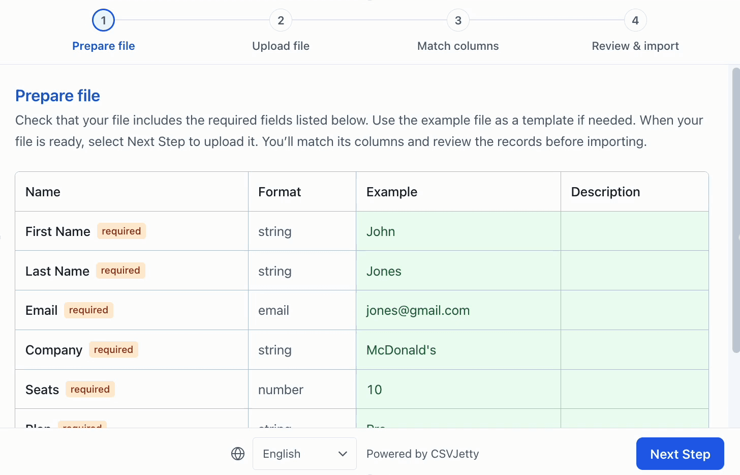Click the string format in Last Name row
This screenshot has height=475, width=740.
275,271
